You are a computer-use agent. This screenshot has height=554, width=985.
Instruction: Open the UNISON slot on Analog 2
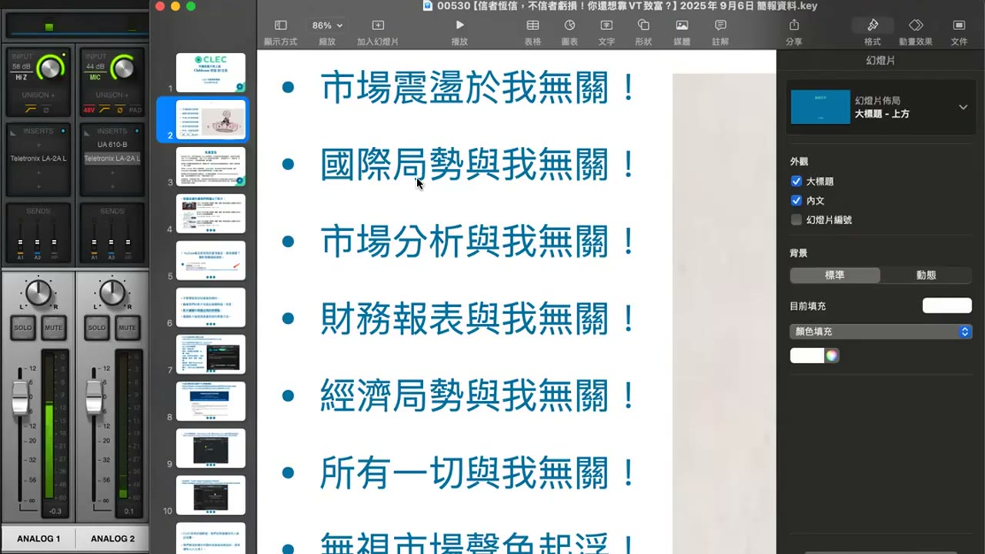point(112,95)
